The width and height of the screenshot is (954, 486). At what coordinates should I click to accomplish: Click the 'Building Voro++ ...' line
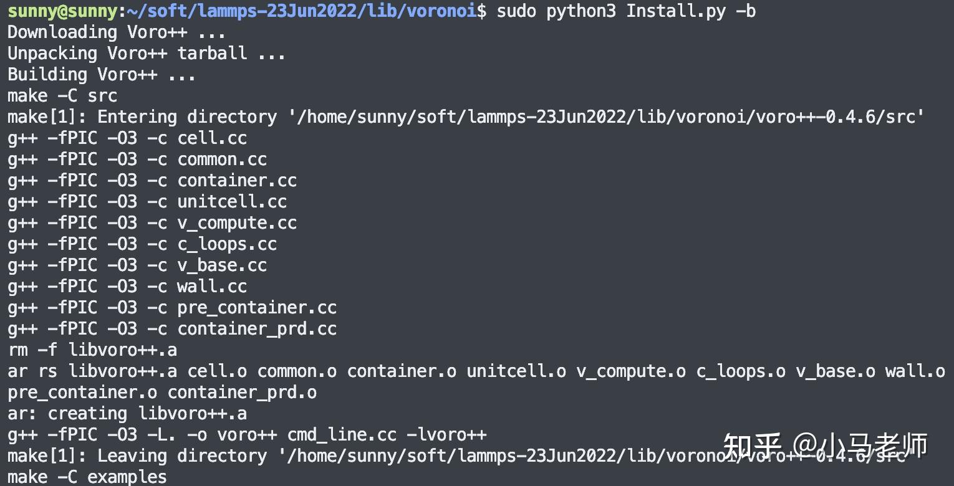click(x=102, y=74)
